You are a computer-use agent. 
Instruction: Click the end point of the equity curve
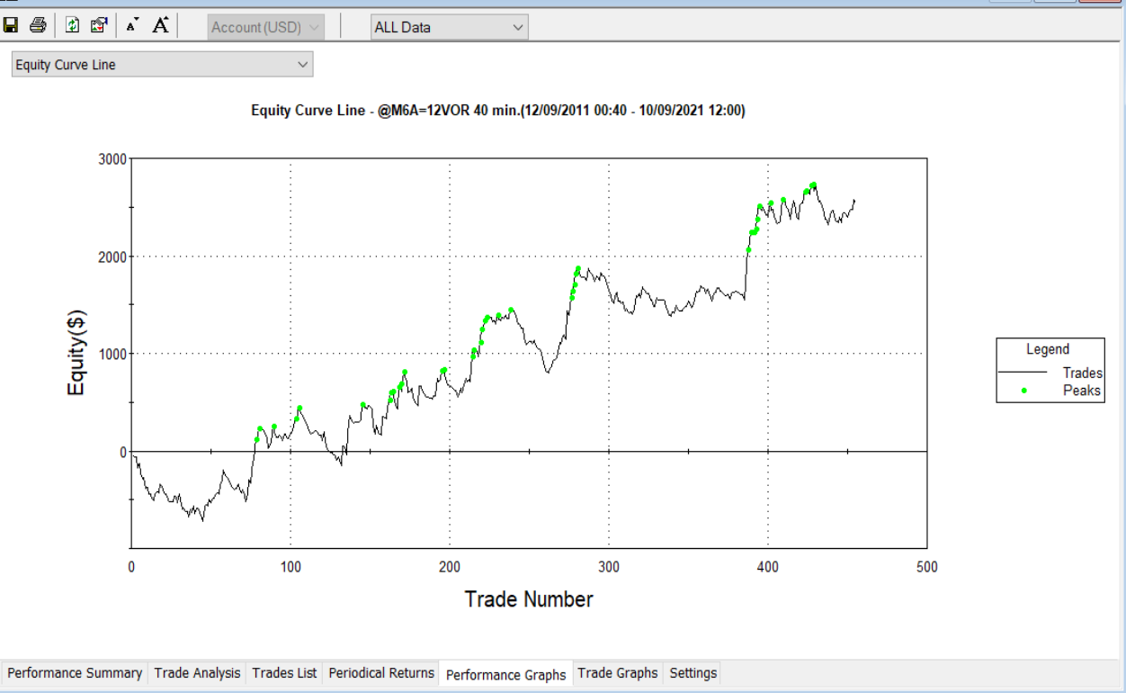click(853, 201)
